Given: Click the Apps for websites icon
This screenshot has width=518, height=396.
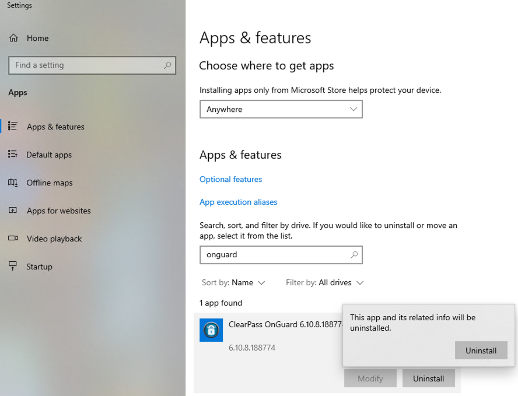Looking at the screenshot, I should point(13,211).
